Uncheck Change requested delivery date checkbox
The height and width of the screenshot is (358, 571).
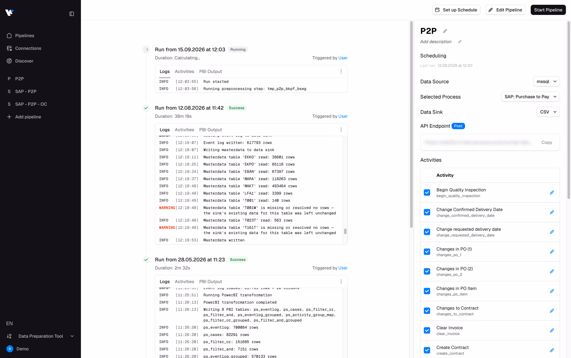coord(427,232)
